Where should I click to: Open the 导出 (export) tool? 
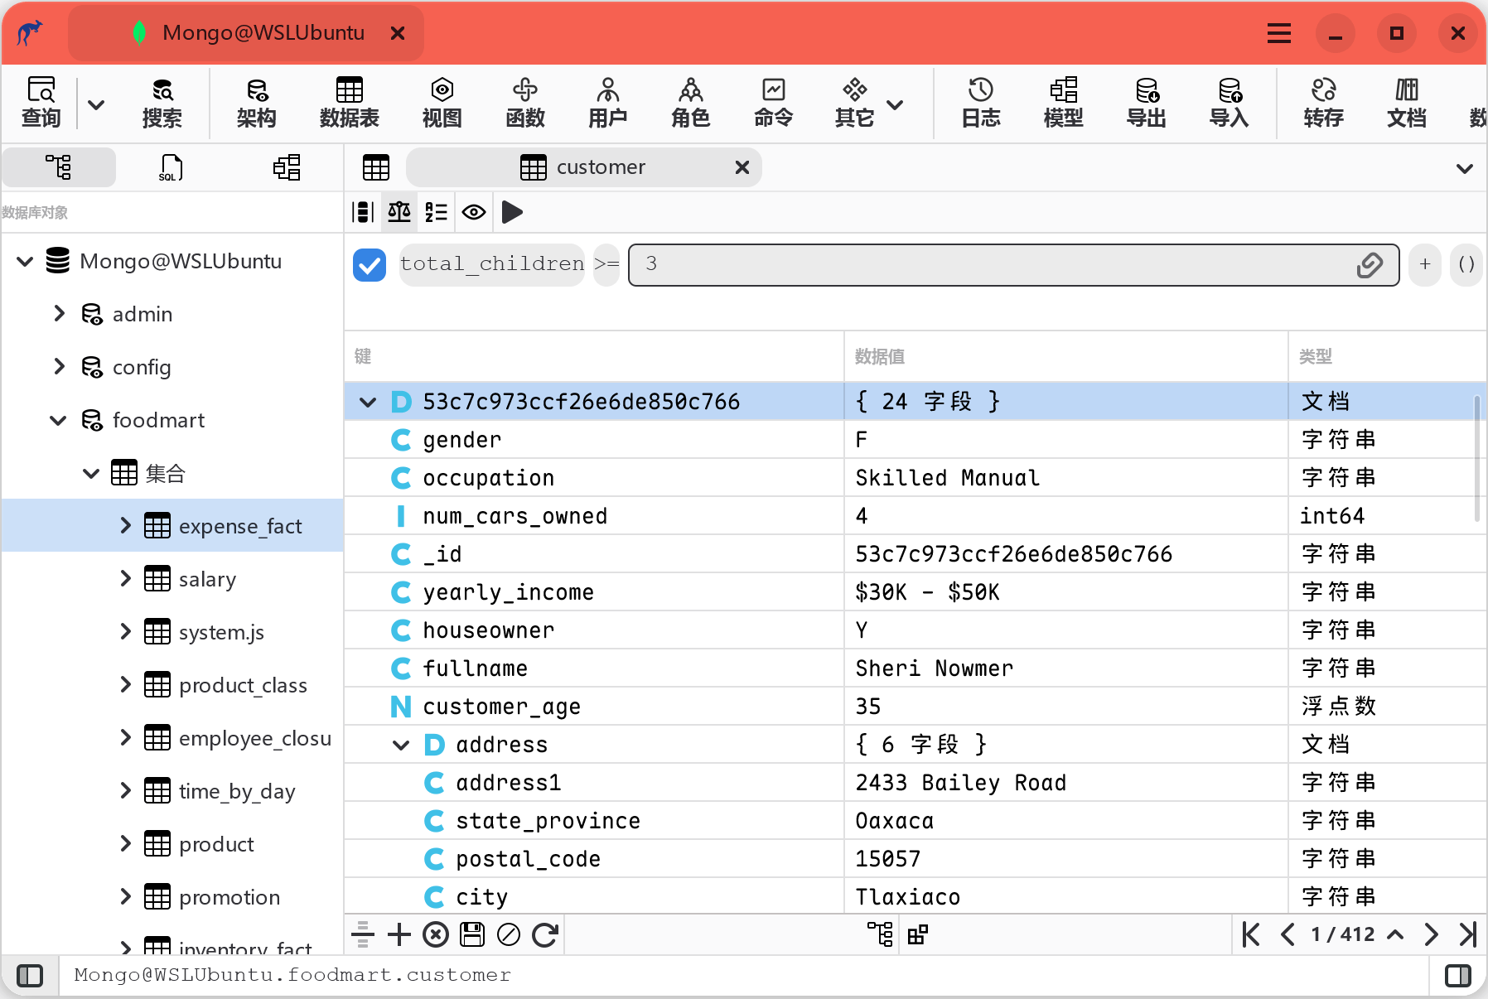click(1146, 103)
